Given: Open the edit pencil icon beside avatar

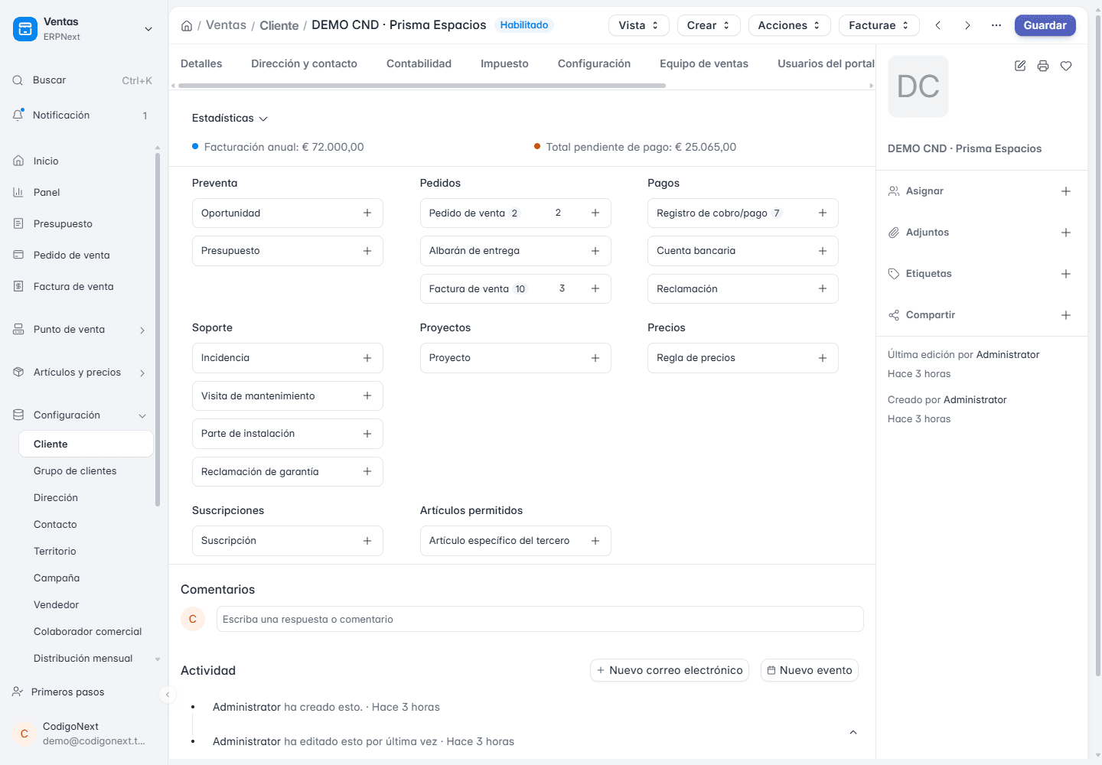Looking at the screenshot, I should 1020,66.
